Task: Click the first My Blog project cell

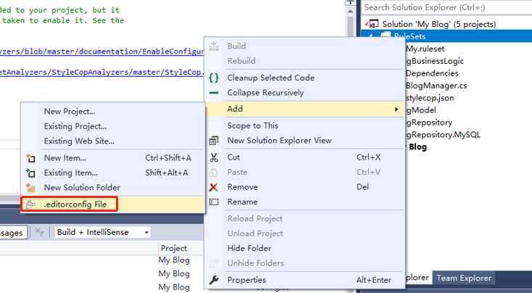Action: pos(174,260)
